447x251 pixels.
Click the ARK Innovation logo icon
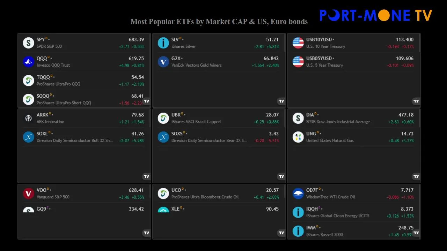point(28,118)
